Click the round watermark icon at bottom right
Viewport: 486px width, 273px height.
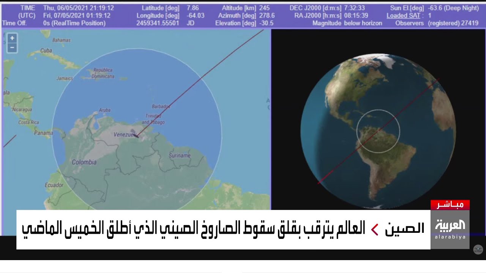(478, 249)
